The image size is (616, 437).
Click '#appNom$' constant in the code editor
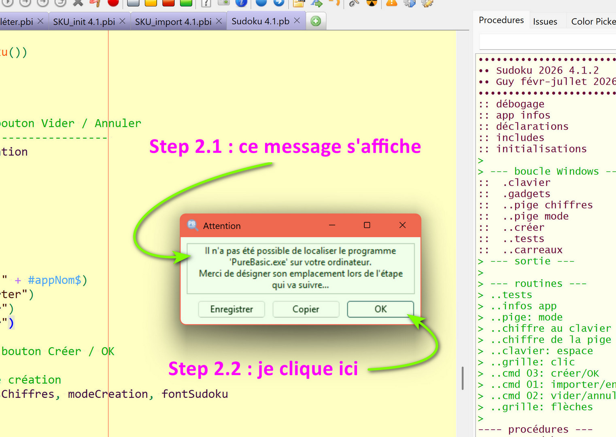click(x=54, y=280)
